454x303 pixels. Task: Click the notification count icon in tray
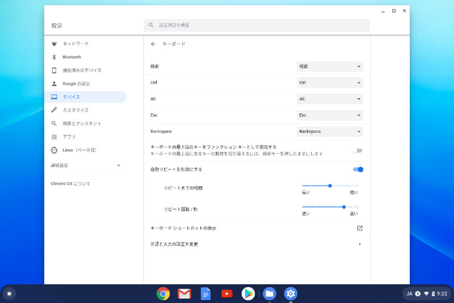point(418,294)
